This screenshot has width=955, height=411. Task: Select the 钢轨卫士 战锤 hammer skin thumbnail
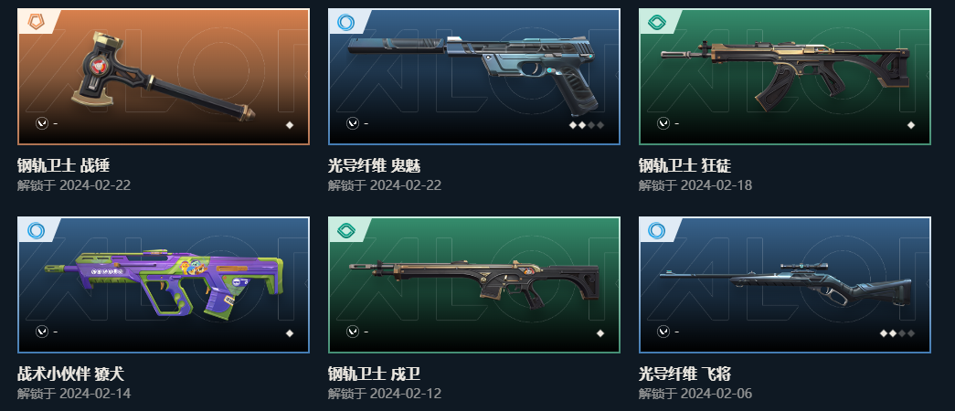164,77
